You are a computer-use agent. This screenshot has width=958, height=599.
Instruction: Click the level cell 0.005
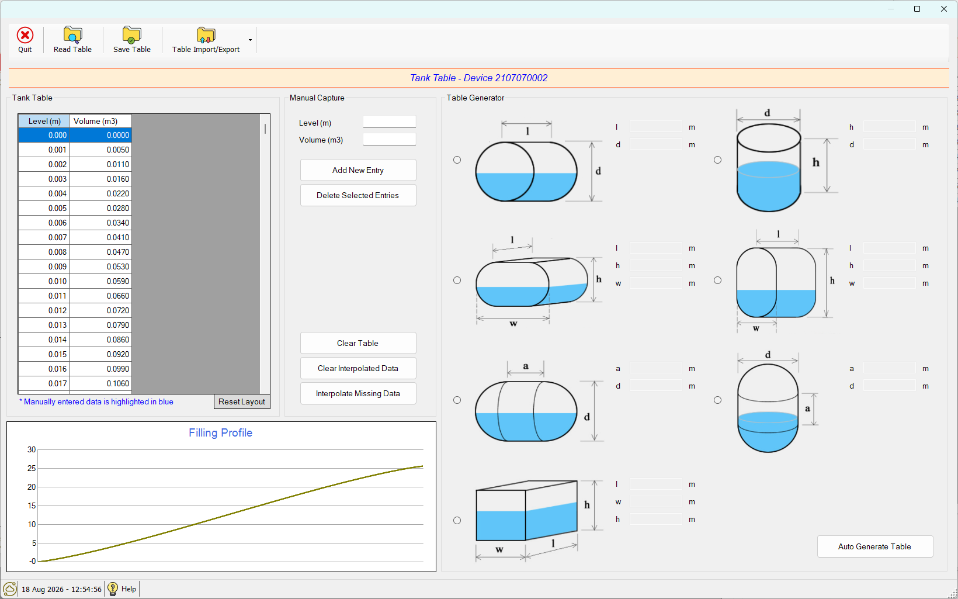tap(44, 208)
